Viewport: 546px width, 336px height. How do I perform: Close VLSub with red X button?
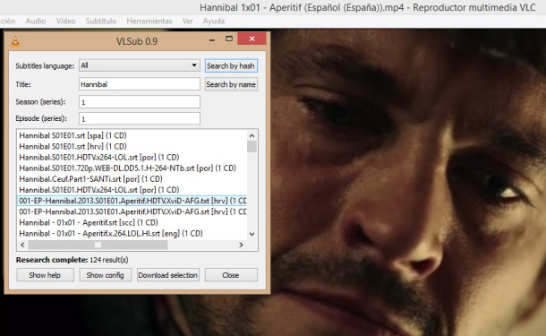point(252,39)
